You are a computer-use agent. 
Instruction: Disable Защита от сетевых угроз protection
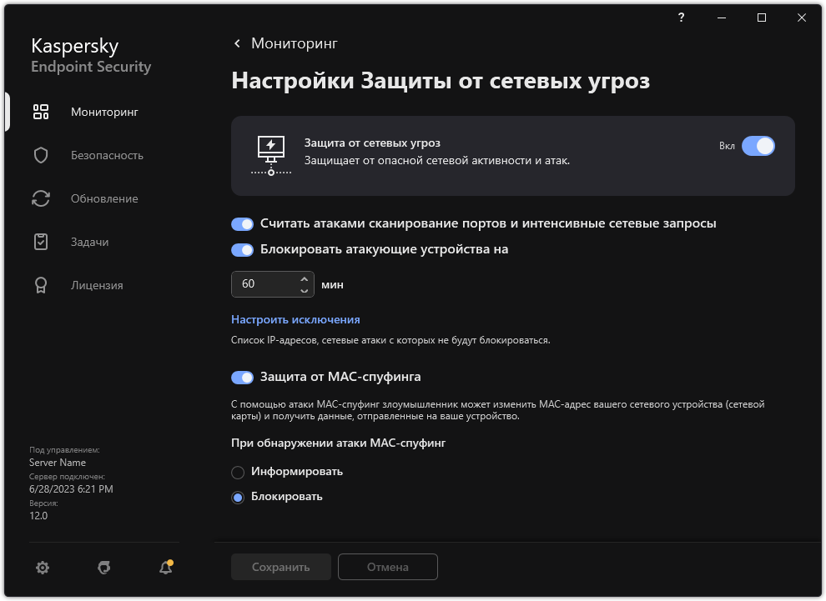(758, 145)
